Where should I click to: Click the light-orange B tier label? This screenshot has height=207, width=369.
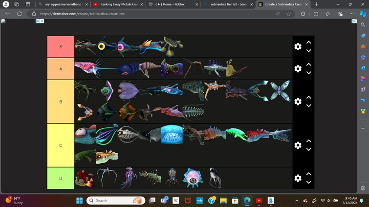pos(61,102)
